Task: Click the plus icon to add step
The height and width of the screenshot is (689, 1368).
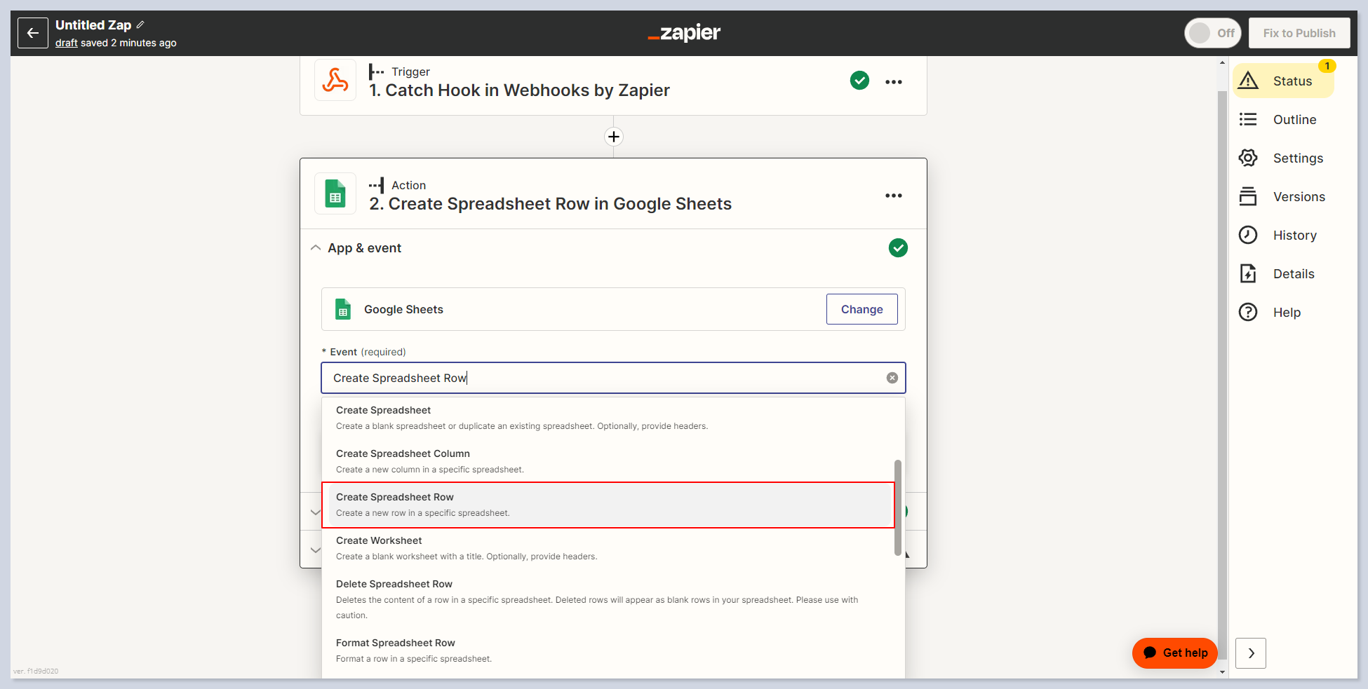Action: 614,137
